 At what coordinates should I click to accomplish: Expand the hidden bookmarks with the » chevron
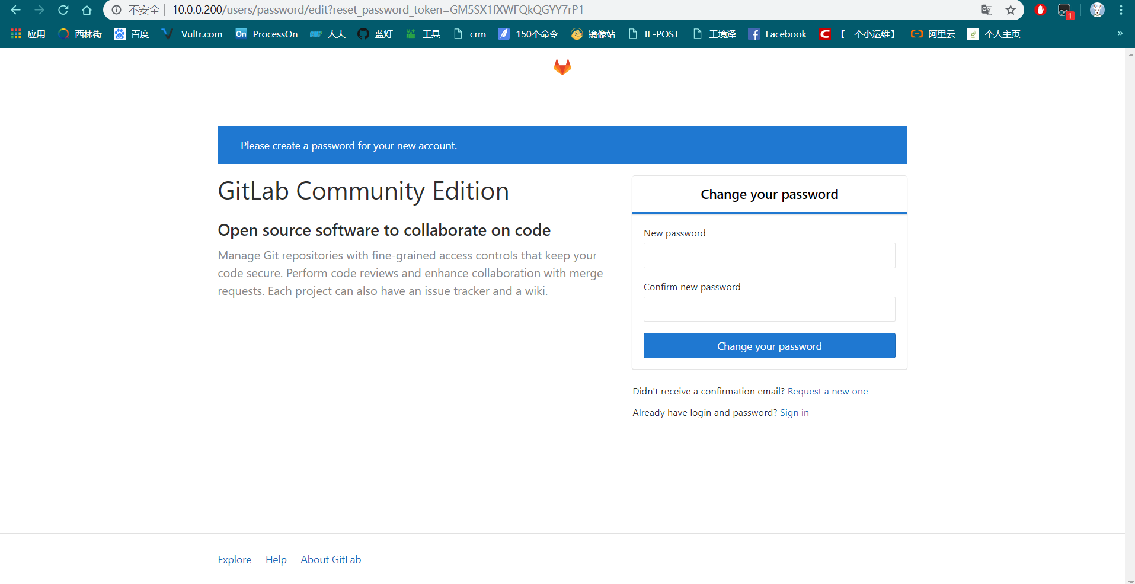click(x=1120, y=34)
